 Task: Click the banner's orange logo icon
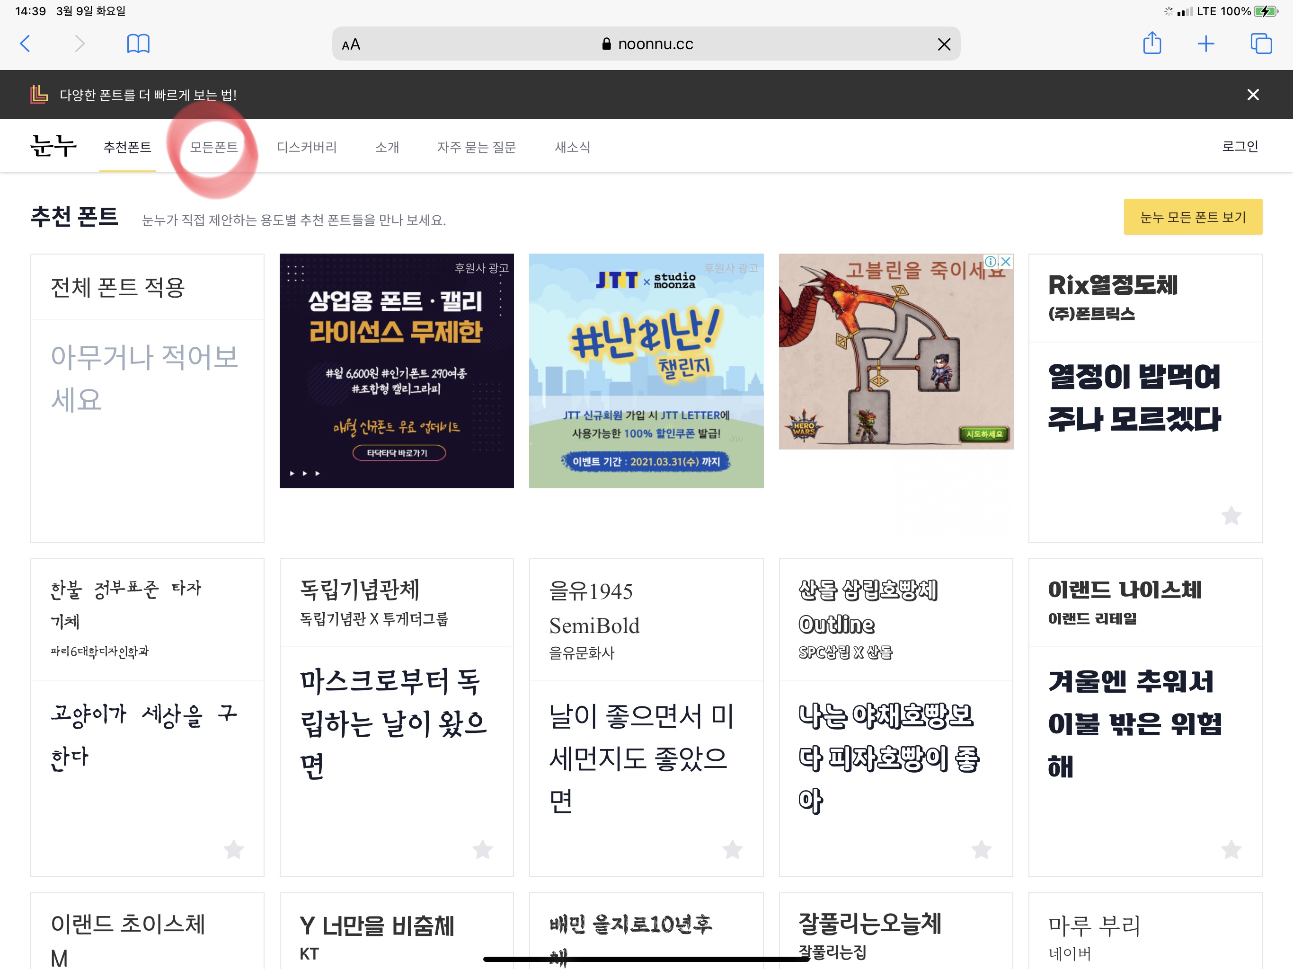tap(39, 94)
